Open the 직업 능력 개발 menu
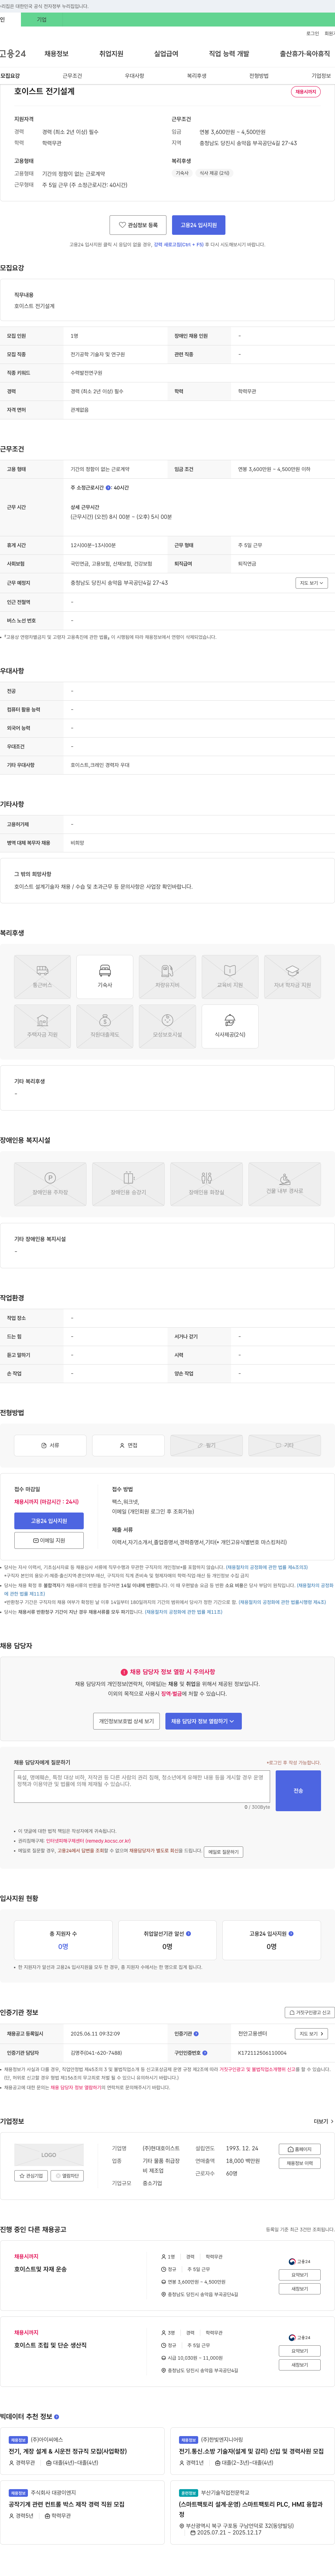This screenshot has height=2576, width=335. point(229,54)
